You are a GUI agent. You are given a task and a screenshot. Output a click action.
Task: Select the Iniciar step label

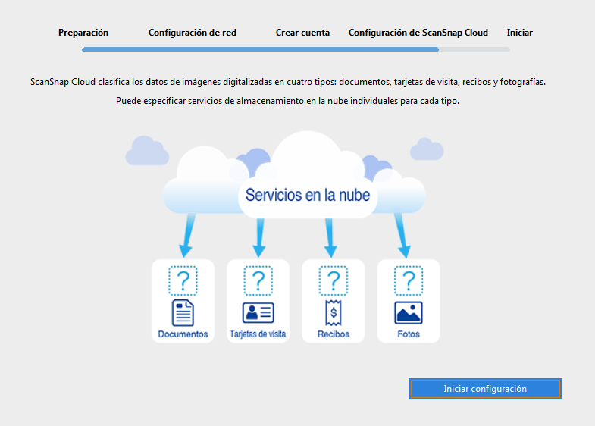click(x=520, y=33)
